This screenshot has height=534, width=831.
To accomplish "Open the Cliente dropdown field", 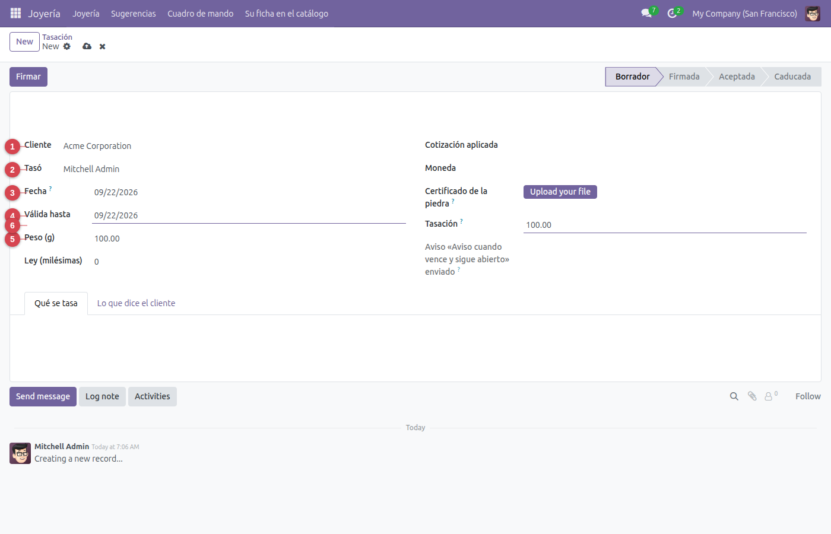I will [234, 146].
